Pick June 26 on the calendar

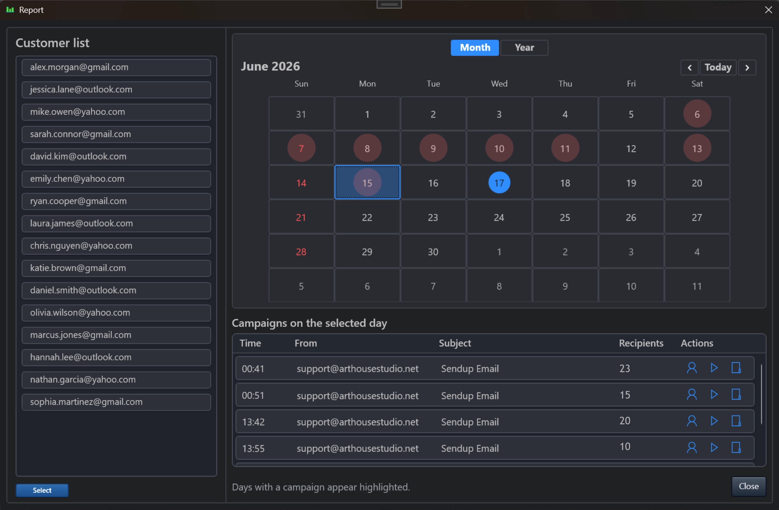tap(631, 217)
